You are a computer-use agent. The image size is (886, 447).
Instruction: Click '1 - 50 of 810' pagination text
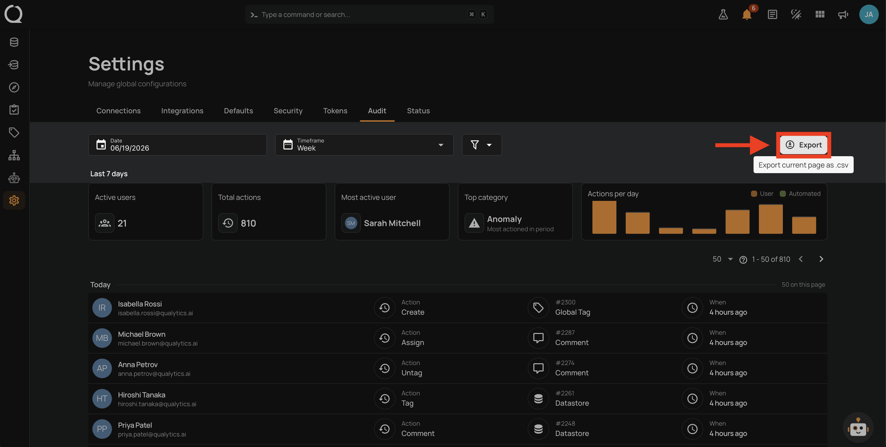pos(771,259)
